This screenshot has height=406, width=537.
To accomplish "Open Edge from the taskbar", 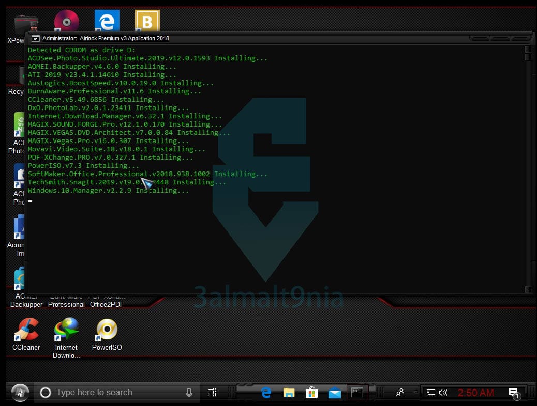I will click(266, 393).
